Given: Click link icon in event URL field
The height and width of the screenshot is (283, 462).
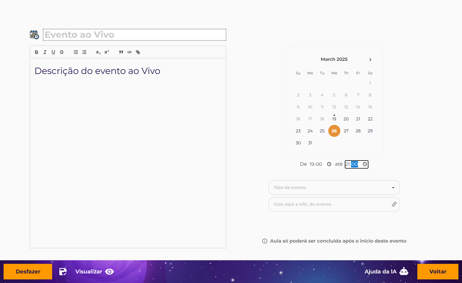Looking at the screenshot, I should pyautogui.click(x=394, y=204).
